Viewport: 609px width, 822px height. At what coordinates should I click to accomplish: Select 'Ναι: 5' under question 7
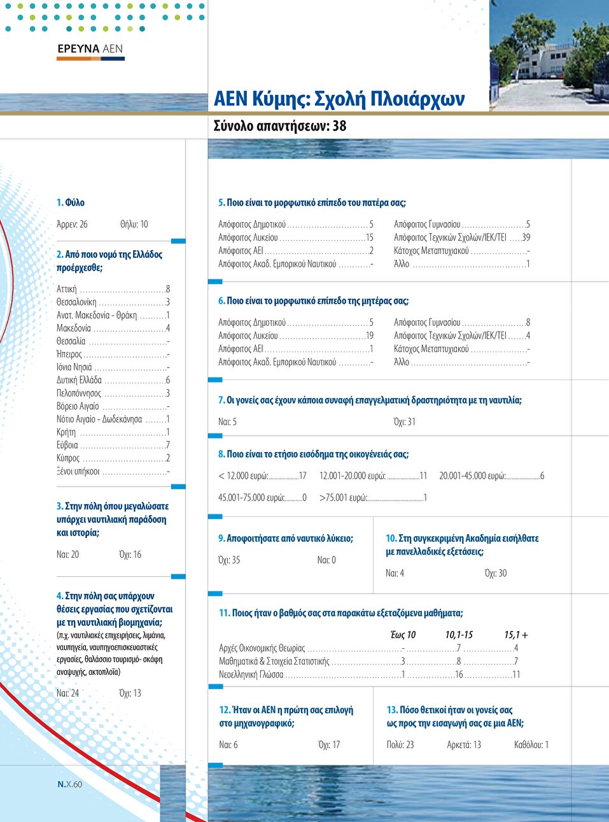coord(228,422)
